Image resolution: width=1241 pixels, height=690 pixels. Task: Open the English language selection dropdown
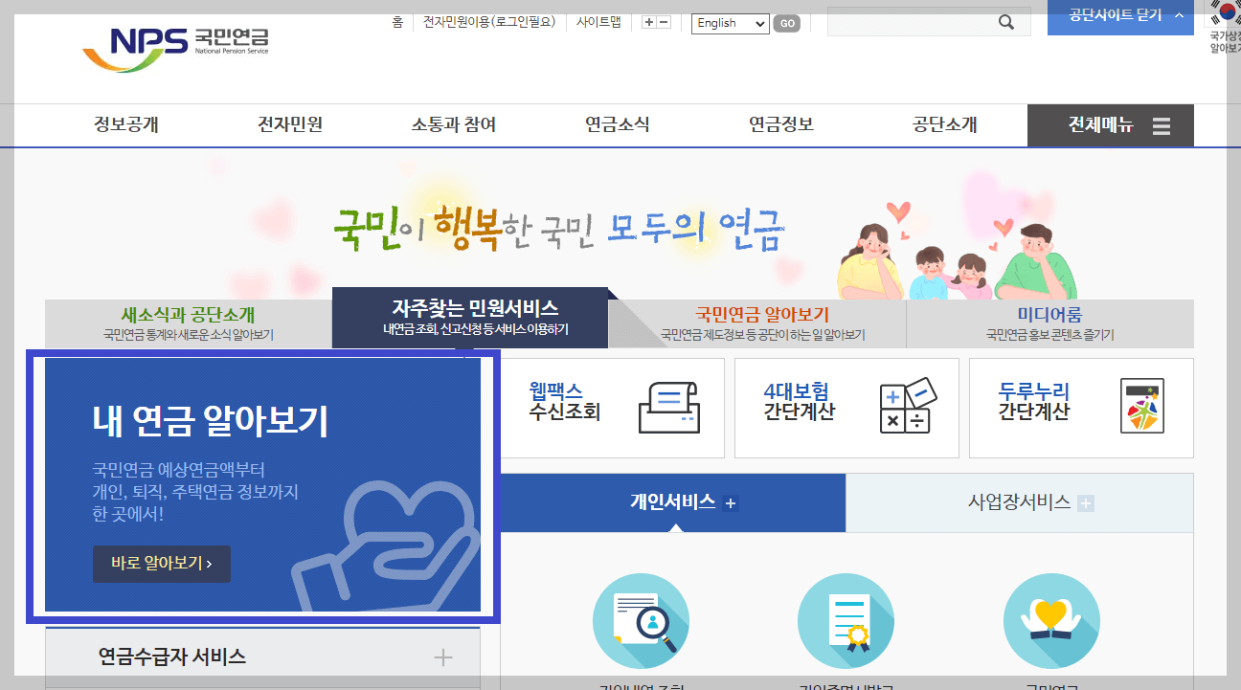(x=730, y=23)
